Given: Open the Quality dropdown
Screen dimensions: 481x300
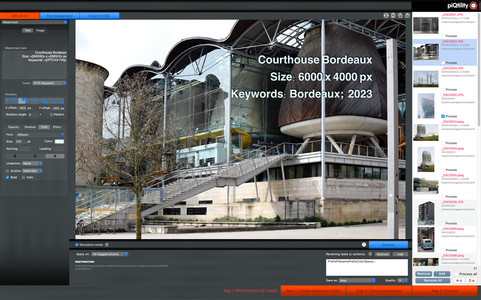Looking at the screenshot, I should (402, 280).
